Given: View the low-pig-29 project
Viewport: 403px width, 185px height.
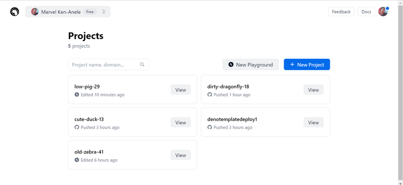Looking at the screenshot, I should point(181,89).
